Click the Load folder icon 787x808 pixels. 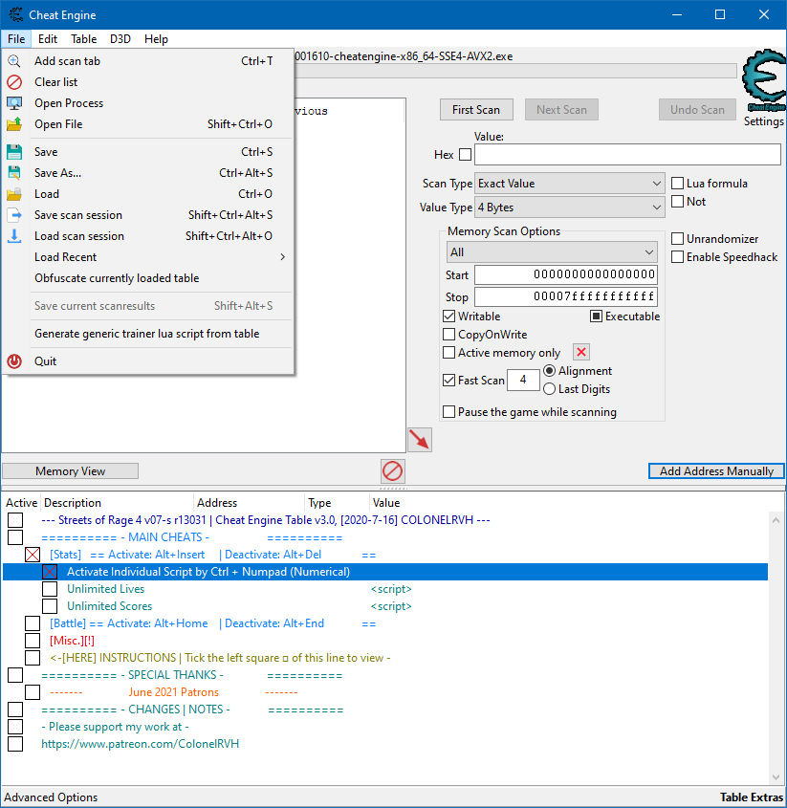click(x=14, y=194)
